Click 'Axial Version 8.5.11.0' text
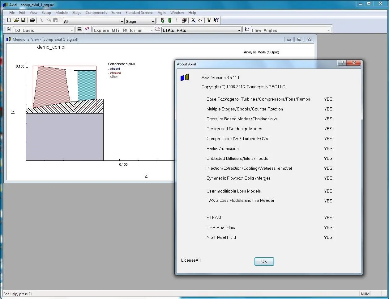 (221, 77)
